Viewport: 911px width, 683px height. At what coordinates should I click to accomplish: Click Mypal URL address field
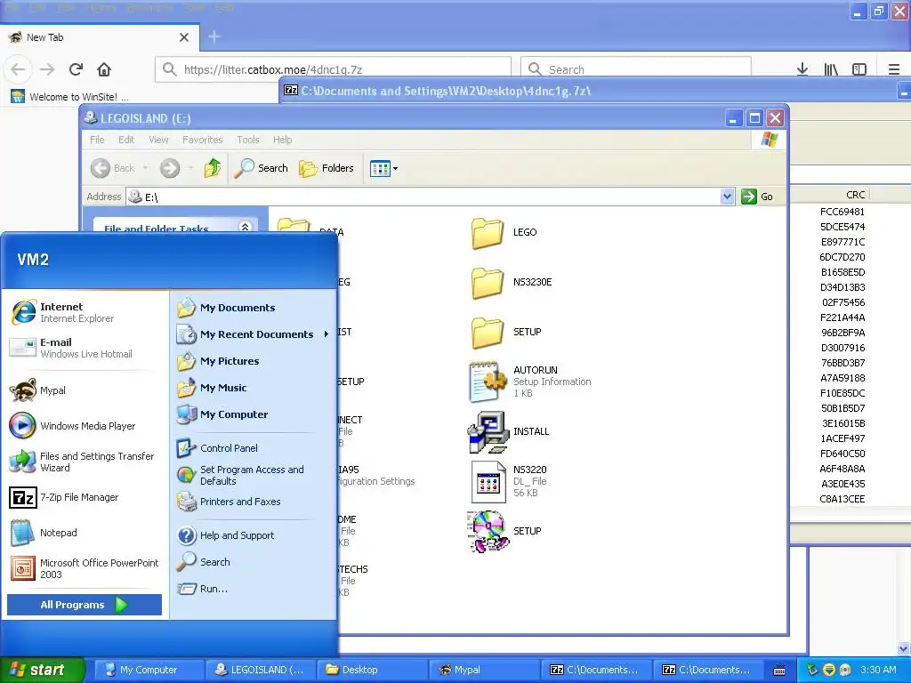click(x=333, y=69)
